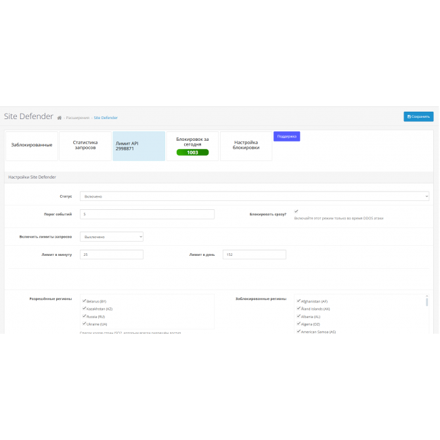Click the home icon in breadcrumb
The width and height of the screenshot is (440, 440).
60,118
